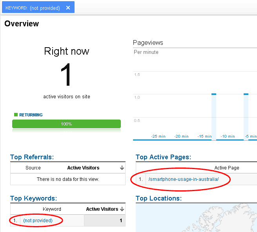Click the -10 min axis label
This screenshot has width=257, height=232.
(x=228, y=136)
